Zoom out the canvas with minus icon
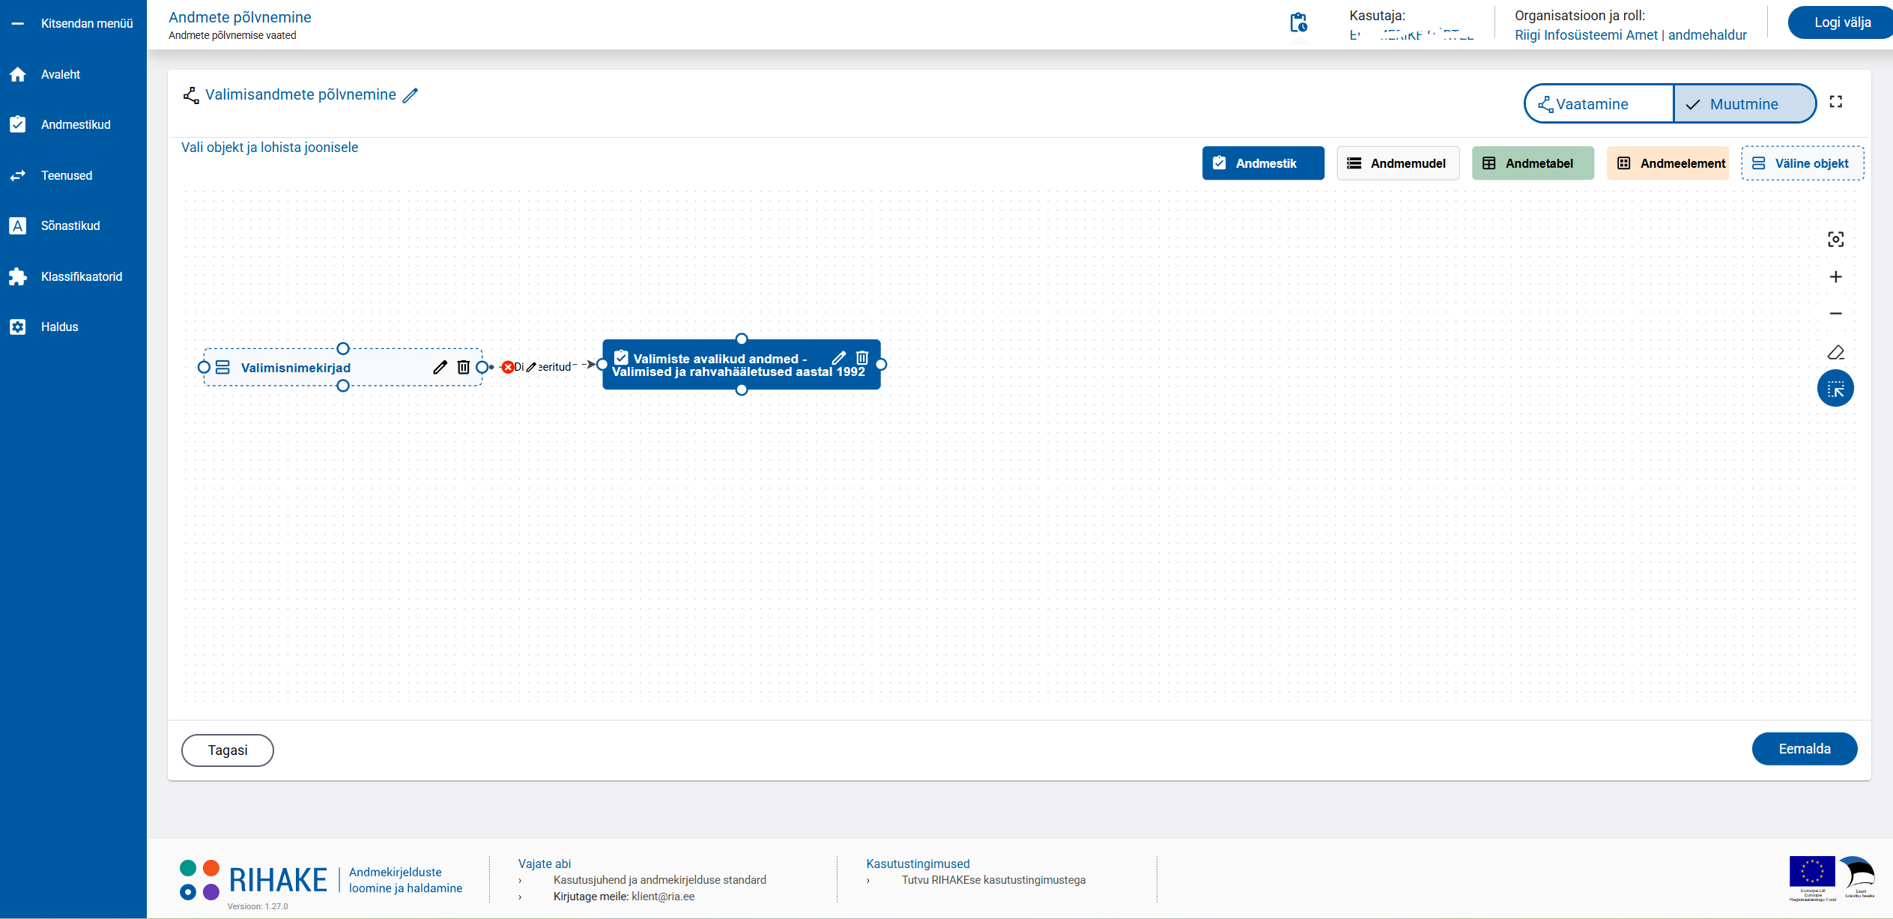Viewport: 1893px width, 919px height. pyautogui.click(x=1835, y=314)
